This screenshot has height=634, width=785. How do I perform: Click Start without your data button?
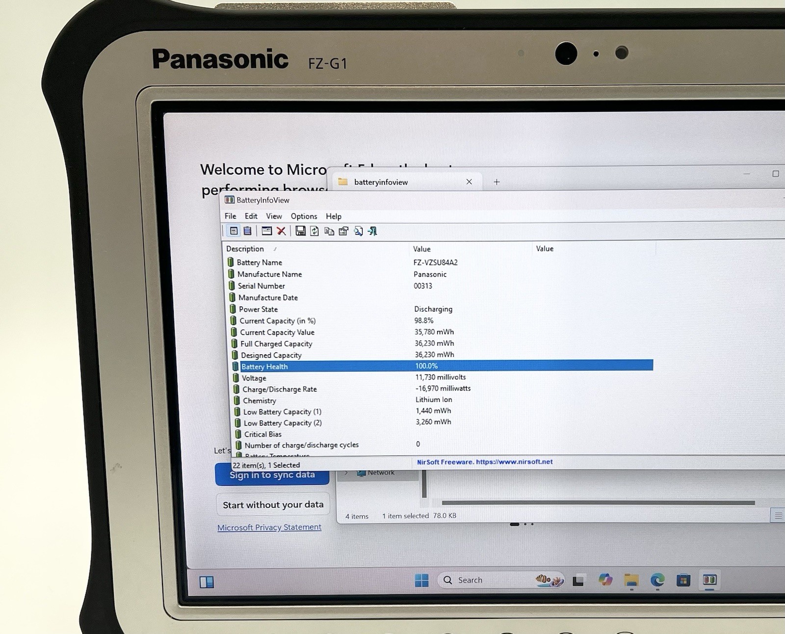pos(273,504)
